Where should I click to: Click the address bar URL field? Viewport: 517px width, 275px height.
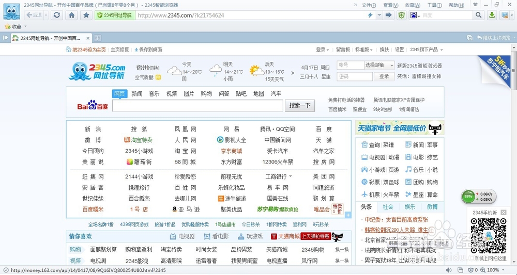click(251, 15)
